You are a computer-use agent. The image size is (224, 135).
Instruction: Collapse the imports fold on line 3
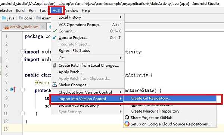point(22,51)
